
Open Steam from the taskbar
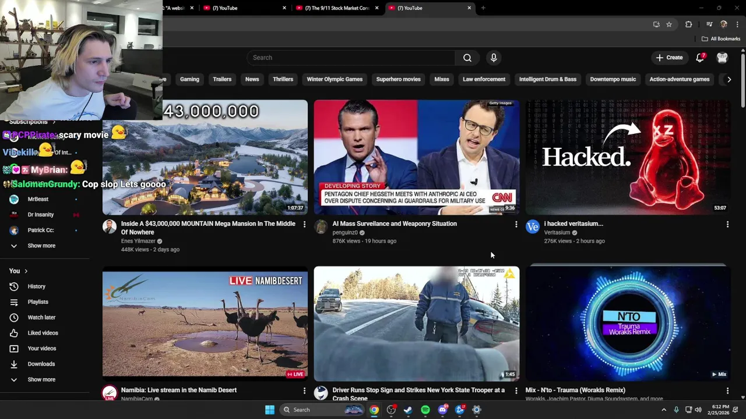408,410
